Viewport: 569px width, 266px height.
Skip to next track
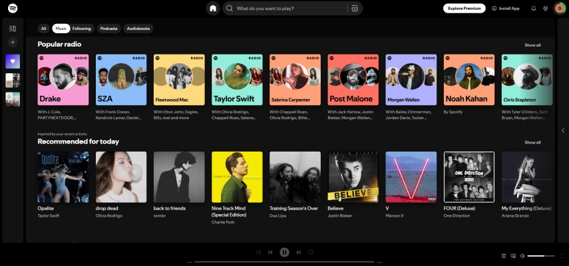[299, 252]
